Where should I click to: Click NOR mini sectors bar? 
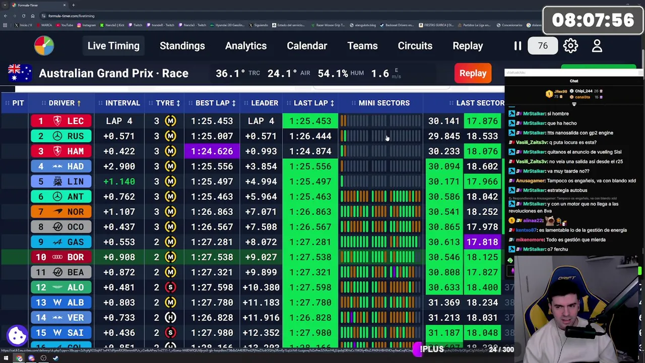pyautogui.click(x=380, y=212)
